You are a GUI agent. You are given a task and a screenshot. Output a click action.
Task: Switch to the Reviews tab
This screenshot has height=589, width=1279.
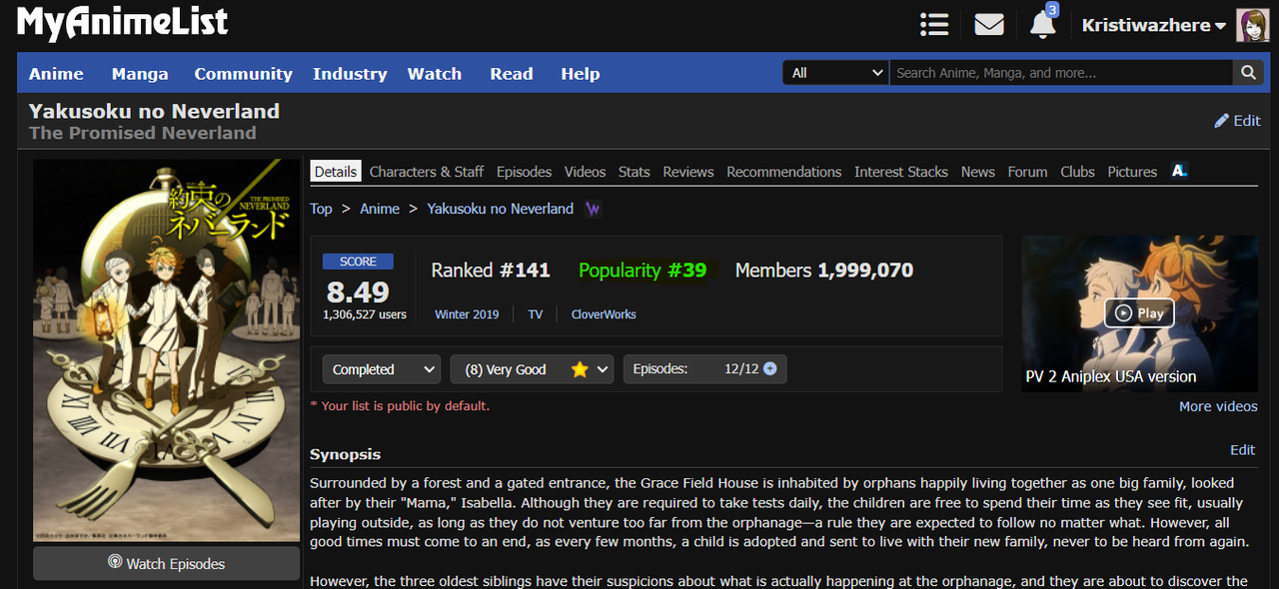click(x=688, y=172)
